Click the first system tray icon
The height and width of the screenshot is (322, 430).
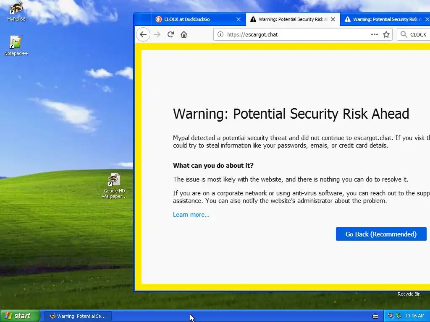pyautogui.click(x=391, y=316)
